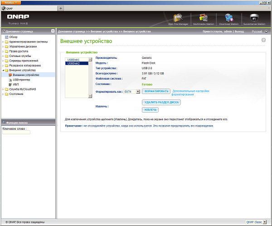Click the ФОРМАТИРОВАТЬ button
This screenshot has width=272, height=226.
(156, 91)
